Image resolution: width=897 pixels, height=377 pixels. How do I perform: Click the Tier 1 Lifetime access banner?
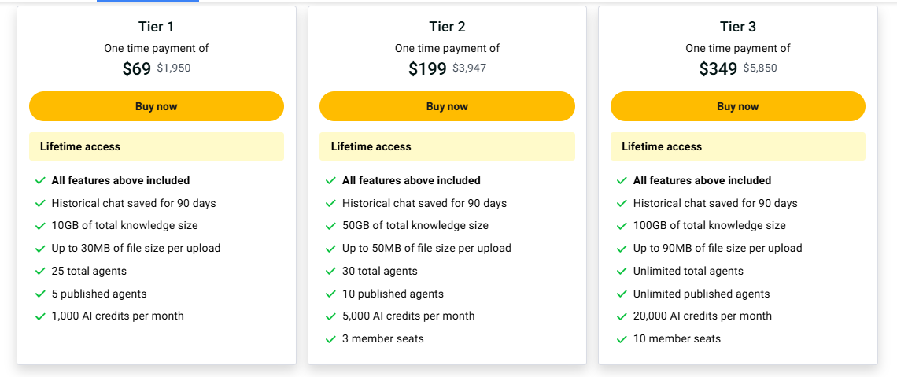point(156,146)
